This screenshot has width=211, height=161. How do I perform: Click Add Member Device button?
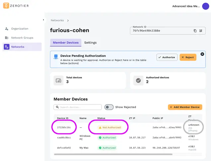[185, 107]
